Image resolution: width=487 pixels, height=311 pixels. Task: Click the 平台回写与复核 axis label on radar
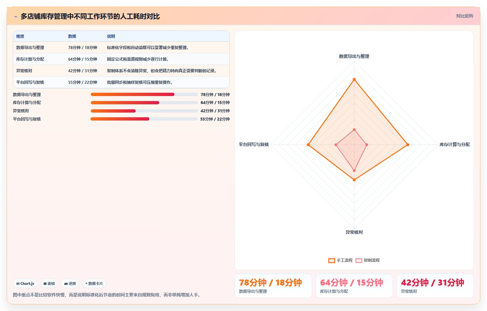point(254,145)
